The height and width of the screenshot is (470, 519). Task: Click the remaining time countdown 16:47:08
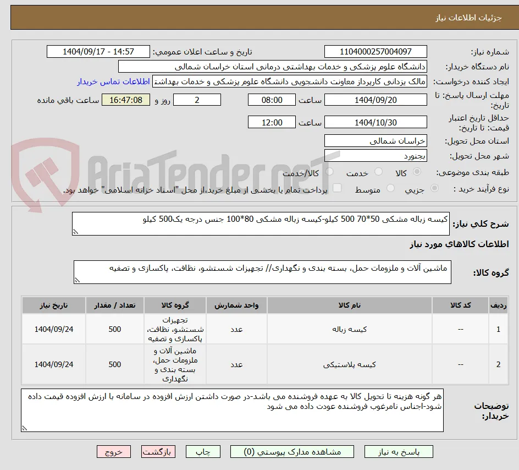coord(126,100)
